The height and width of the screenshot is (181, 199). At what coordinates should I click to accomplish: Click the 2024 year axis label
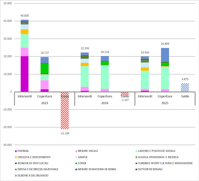[105, 103]
